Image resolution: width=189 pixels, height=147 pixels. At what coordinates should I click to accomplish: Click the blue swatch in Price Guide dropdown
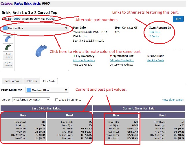coord(29,90)
